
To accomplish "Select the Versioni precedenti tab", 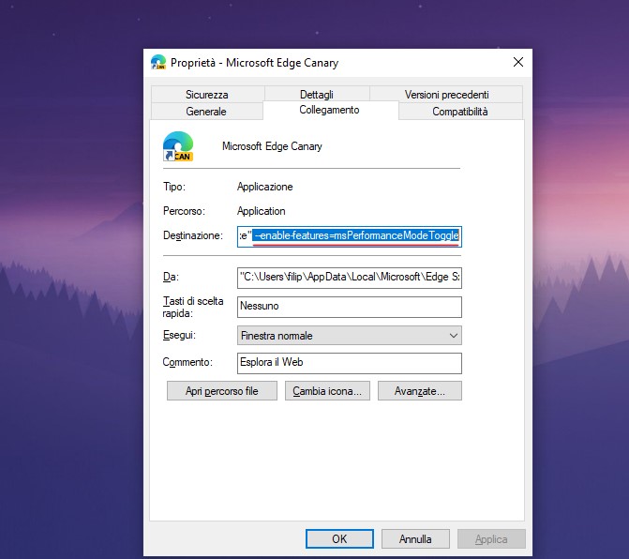I will point(446,95).
